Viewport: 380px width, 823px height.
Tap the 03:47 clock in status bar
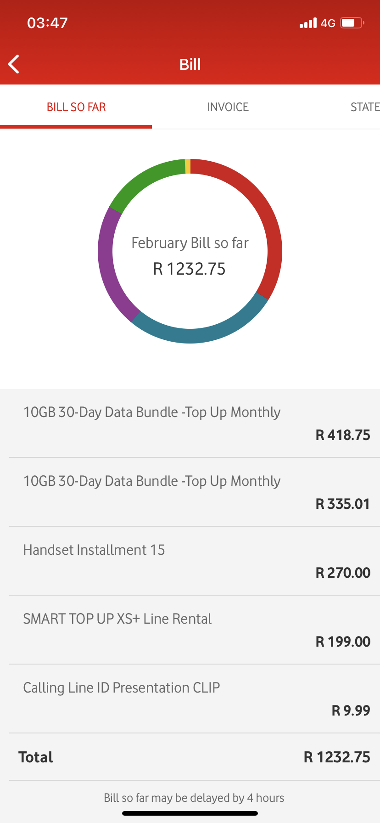[x=47, y=23]
